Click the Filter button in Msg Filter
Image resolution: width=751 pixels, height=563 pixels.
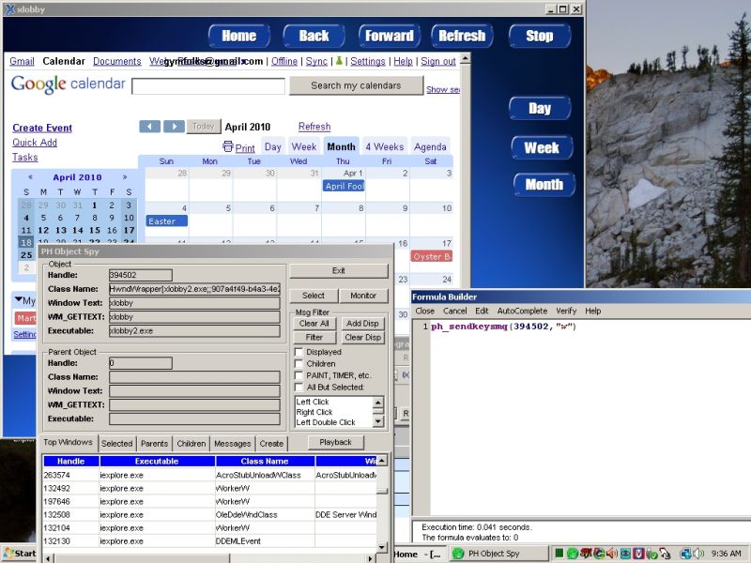pos(314,337)
